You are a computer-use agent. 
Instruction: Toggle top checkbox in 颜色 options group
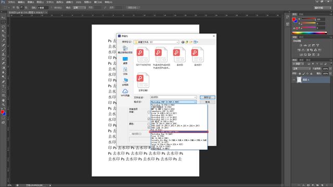(149, 124)
